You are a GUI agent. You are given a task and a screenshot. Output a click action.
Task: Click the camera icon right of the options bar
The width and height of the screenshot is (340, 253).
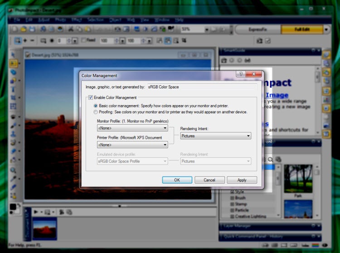(x=260, y=40)
